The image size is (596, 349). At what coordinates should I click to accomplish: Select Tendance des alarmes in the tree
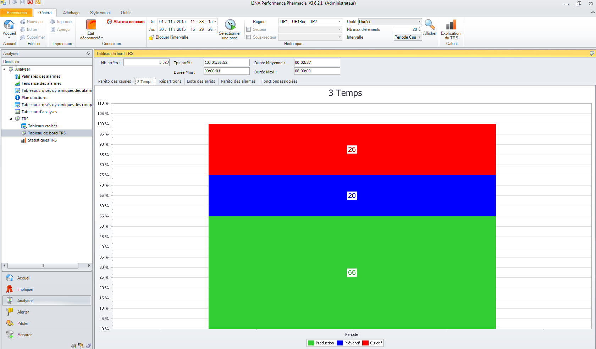(x=42, y=83)
